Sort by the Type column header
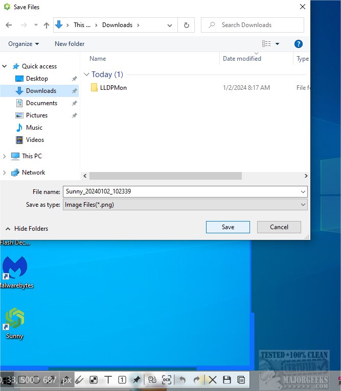The image size is (341, 391). point(303,59)
